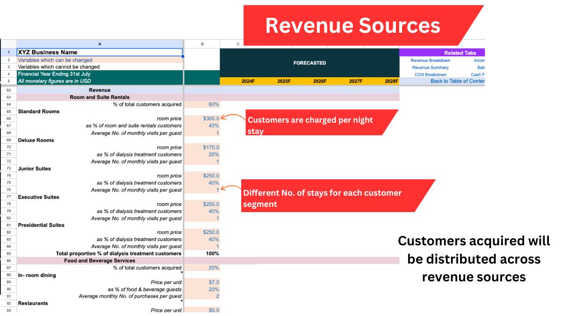The height and width of the screenshot is (316, 561).
Task: Select the Junior Suites $250.0 price cell
Action: point(202,176)
